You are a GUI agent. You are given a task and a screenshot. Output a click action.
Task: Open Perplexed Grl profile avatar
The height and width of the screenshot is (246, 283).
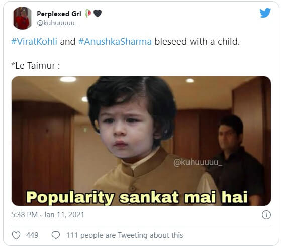[x=23, y=18]
